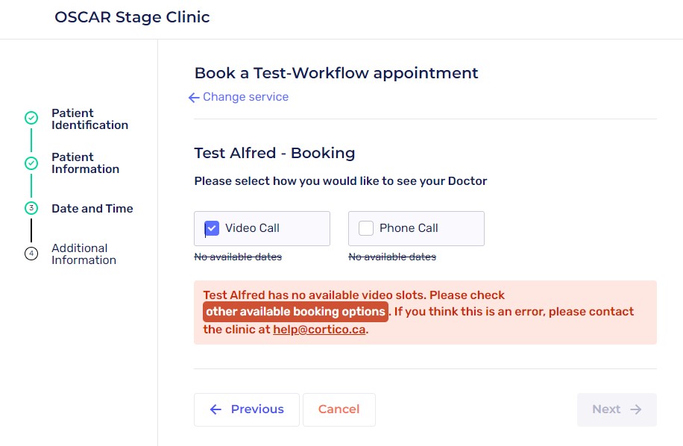This screenshot has width=683, height=446.
Task: Open other available booking options
Action: (x=295, y=312)
